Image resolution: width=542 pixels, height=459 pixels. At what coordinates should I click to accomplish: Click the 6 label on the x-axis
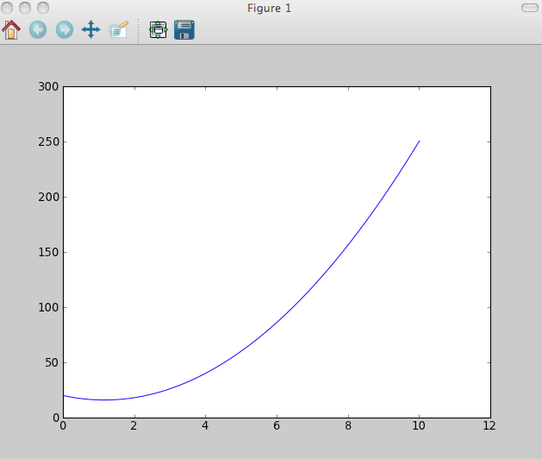pos(277,425)
